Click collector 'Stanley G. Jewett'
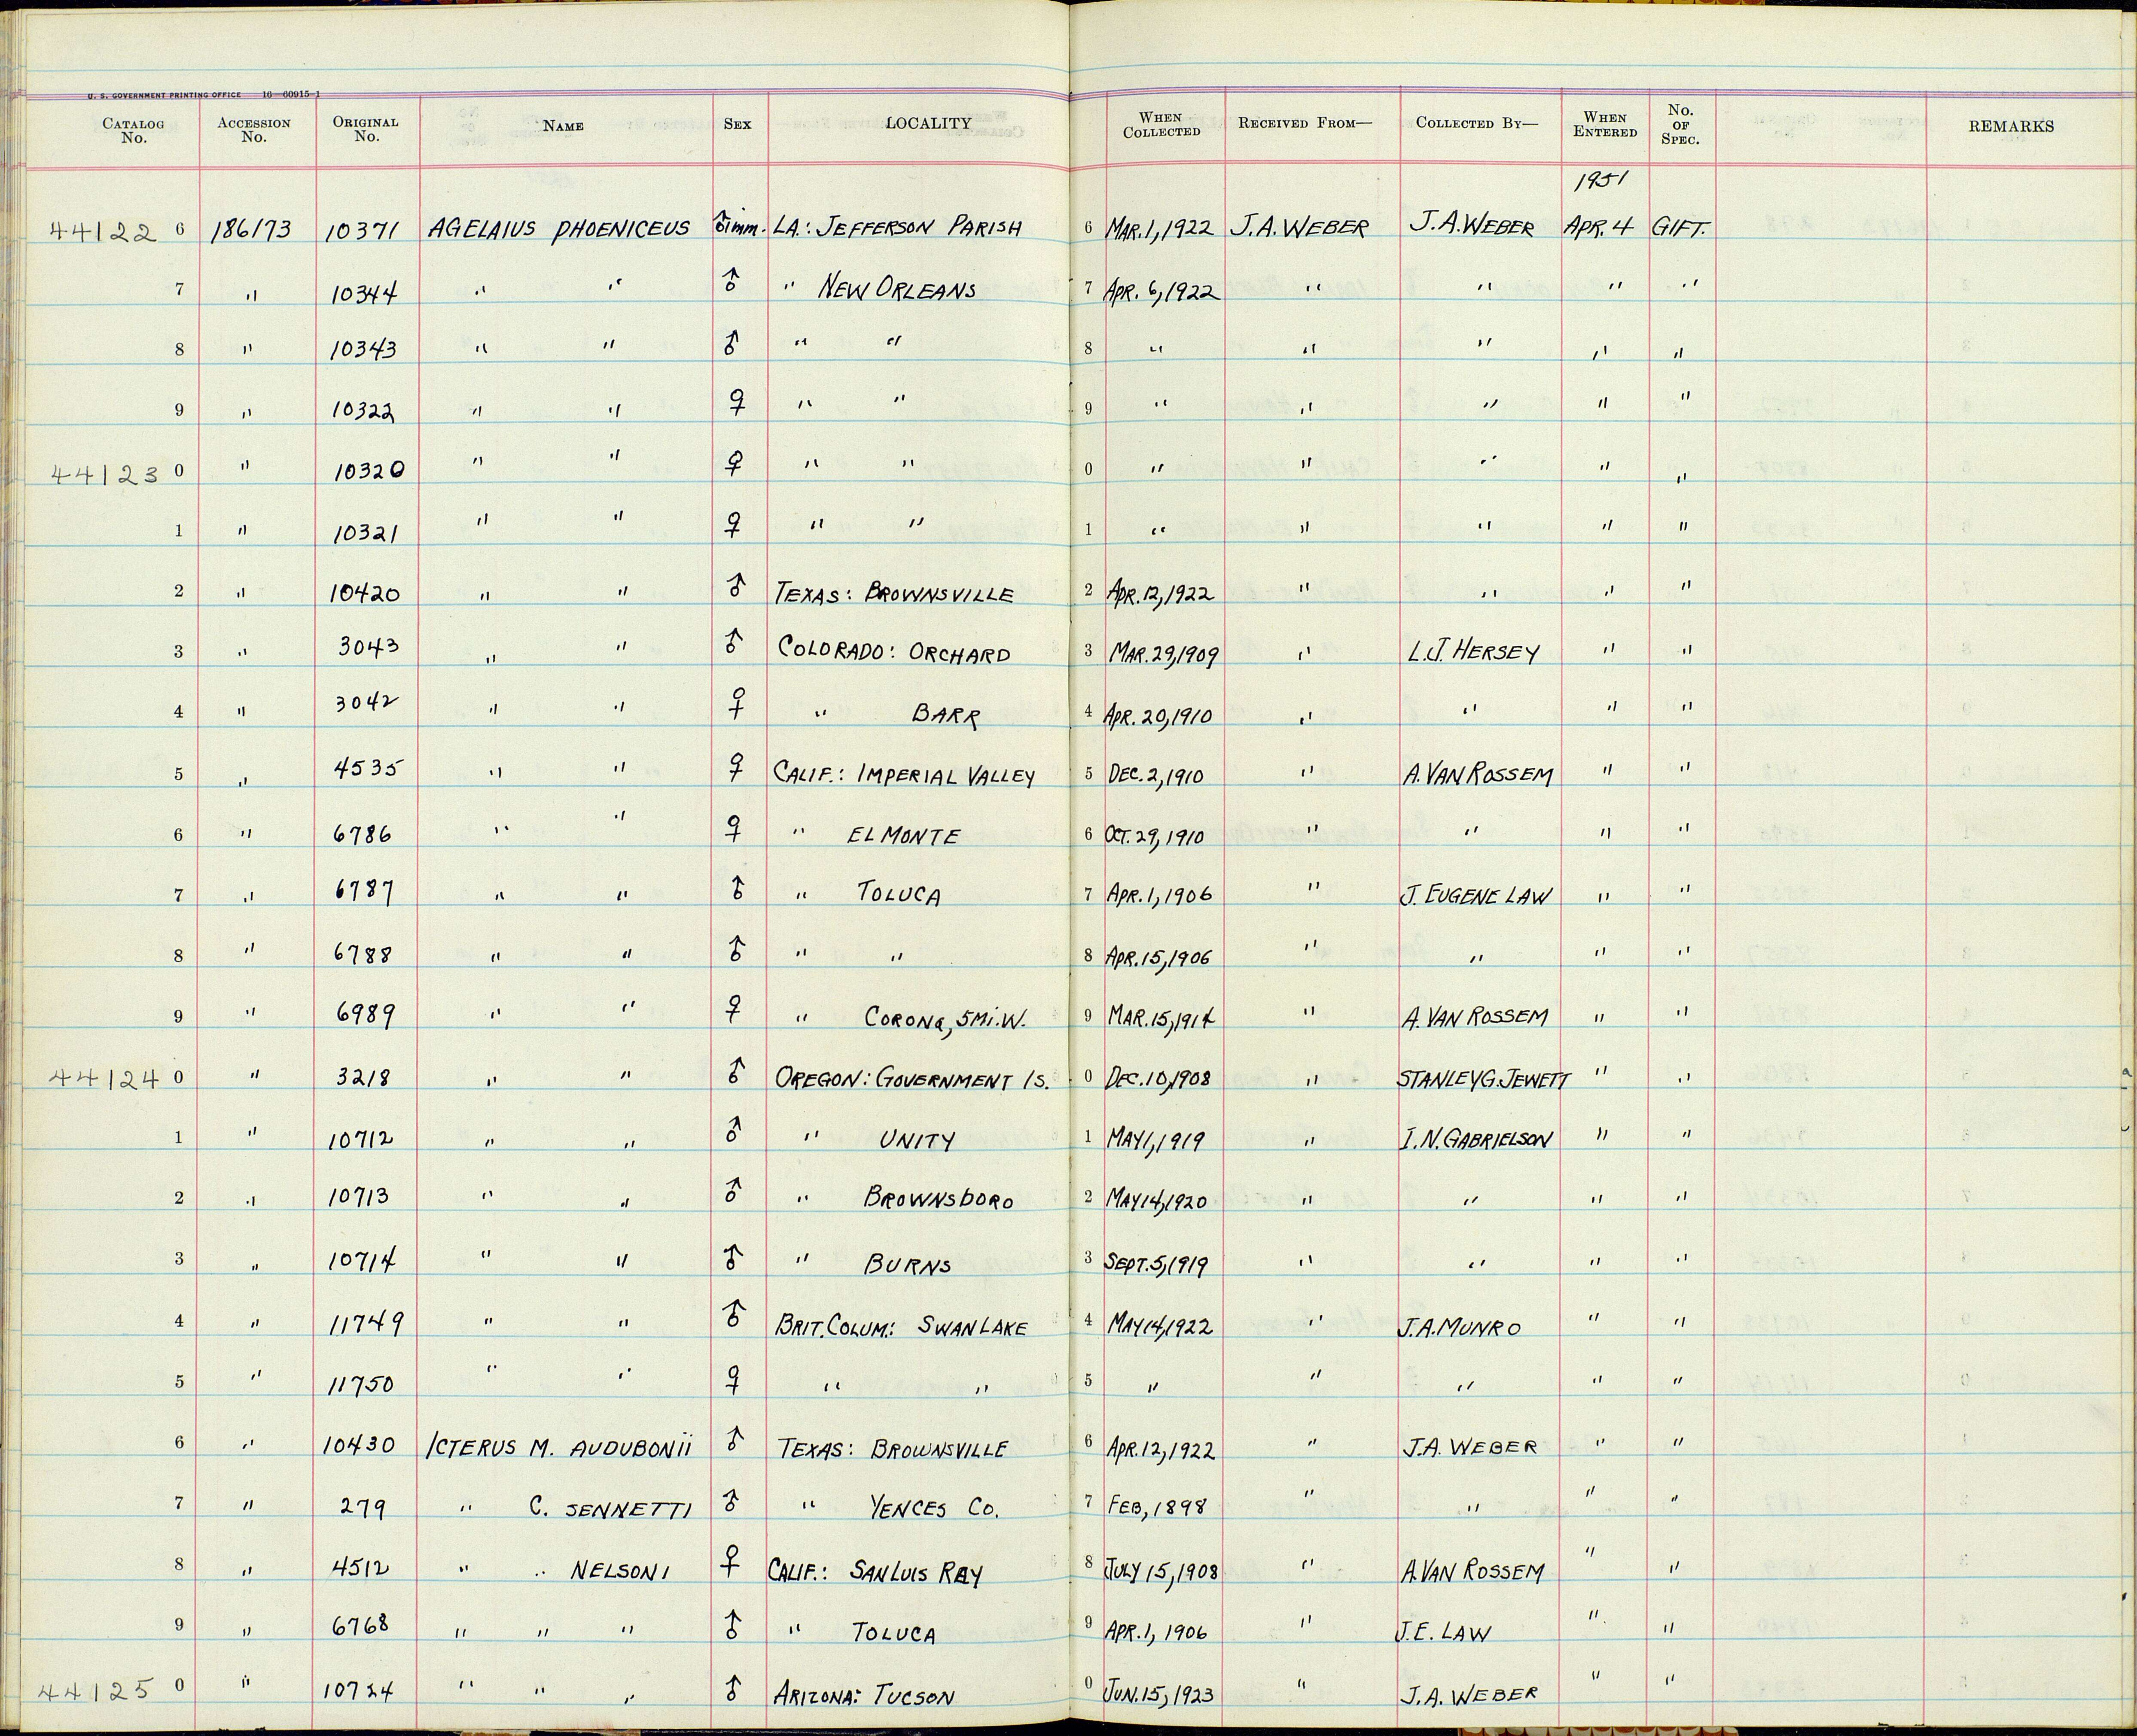 point(1485,1080)
